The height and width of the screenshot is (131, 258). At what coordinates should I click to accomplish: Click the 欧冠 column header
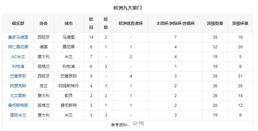pyautogui.click(x=91, y=24)
